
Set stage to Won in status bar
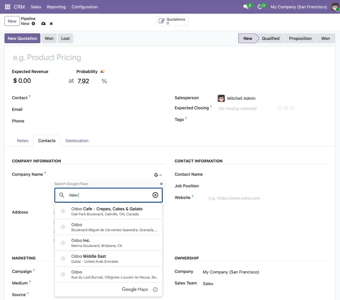click(325, 38)
